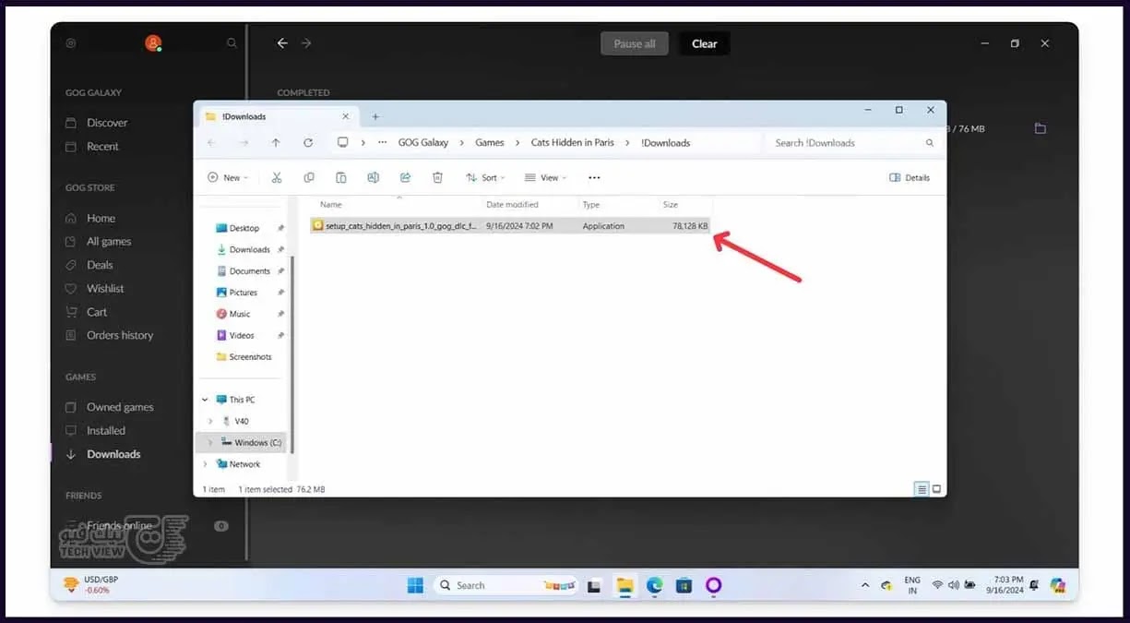Open USD/GBP widget on taskbar
Screen dimensions: 1130x623
tap(91, 584)
